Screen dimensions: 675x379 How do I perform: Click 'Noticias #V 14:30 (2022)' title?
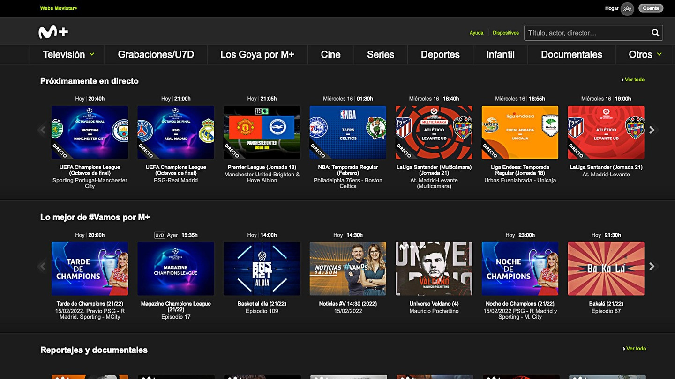[x=348, y=304]
